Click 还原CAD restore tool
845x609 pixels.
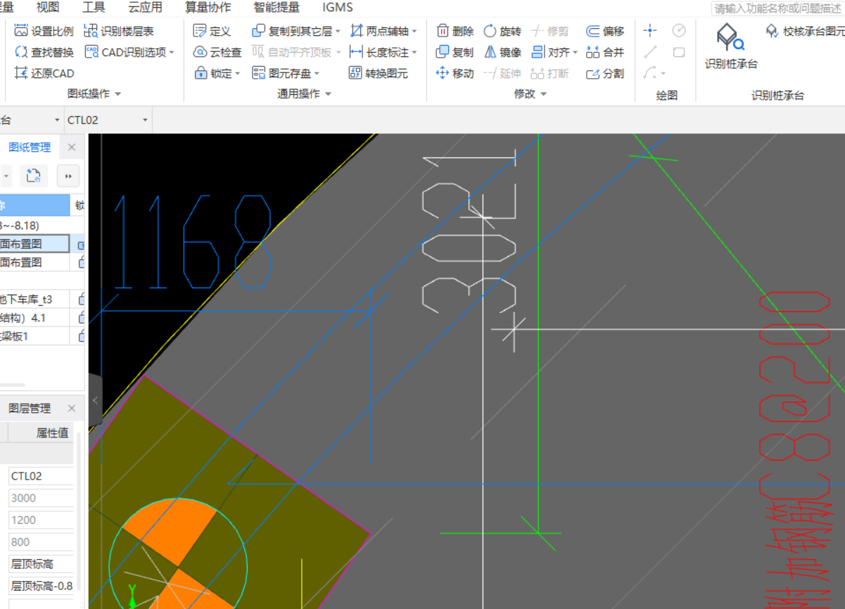[44, 73]
